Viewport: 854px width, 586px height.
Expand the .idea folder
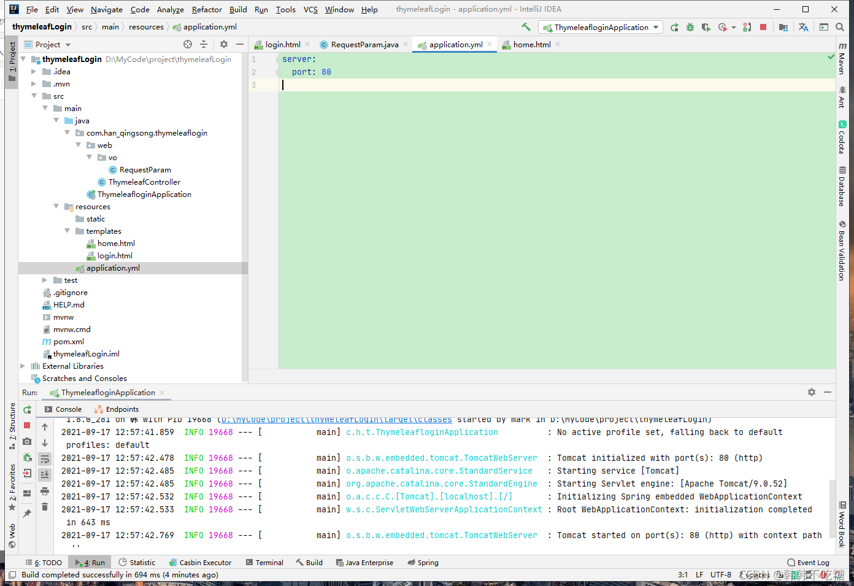click(34, 72)
